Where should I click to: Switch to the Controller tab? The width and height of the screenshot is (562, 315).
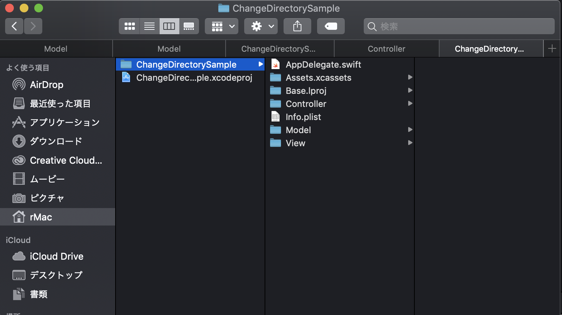click(x=386, y=49)
